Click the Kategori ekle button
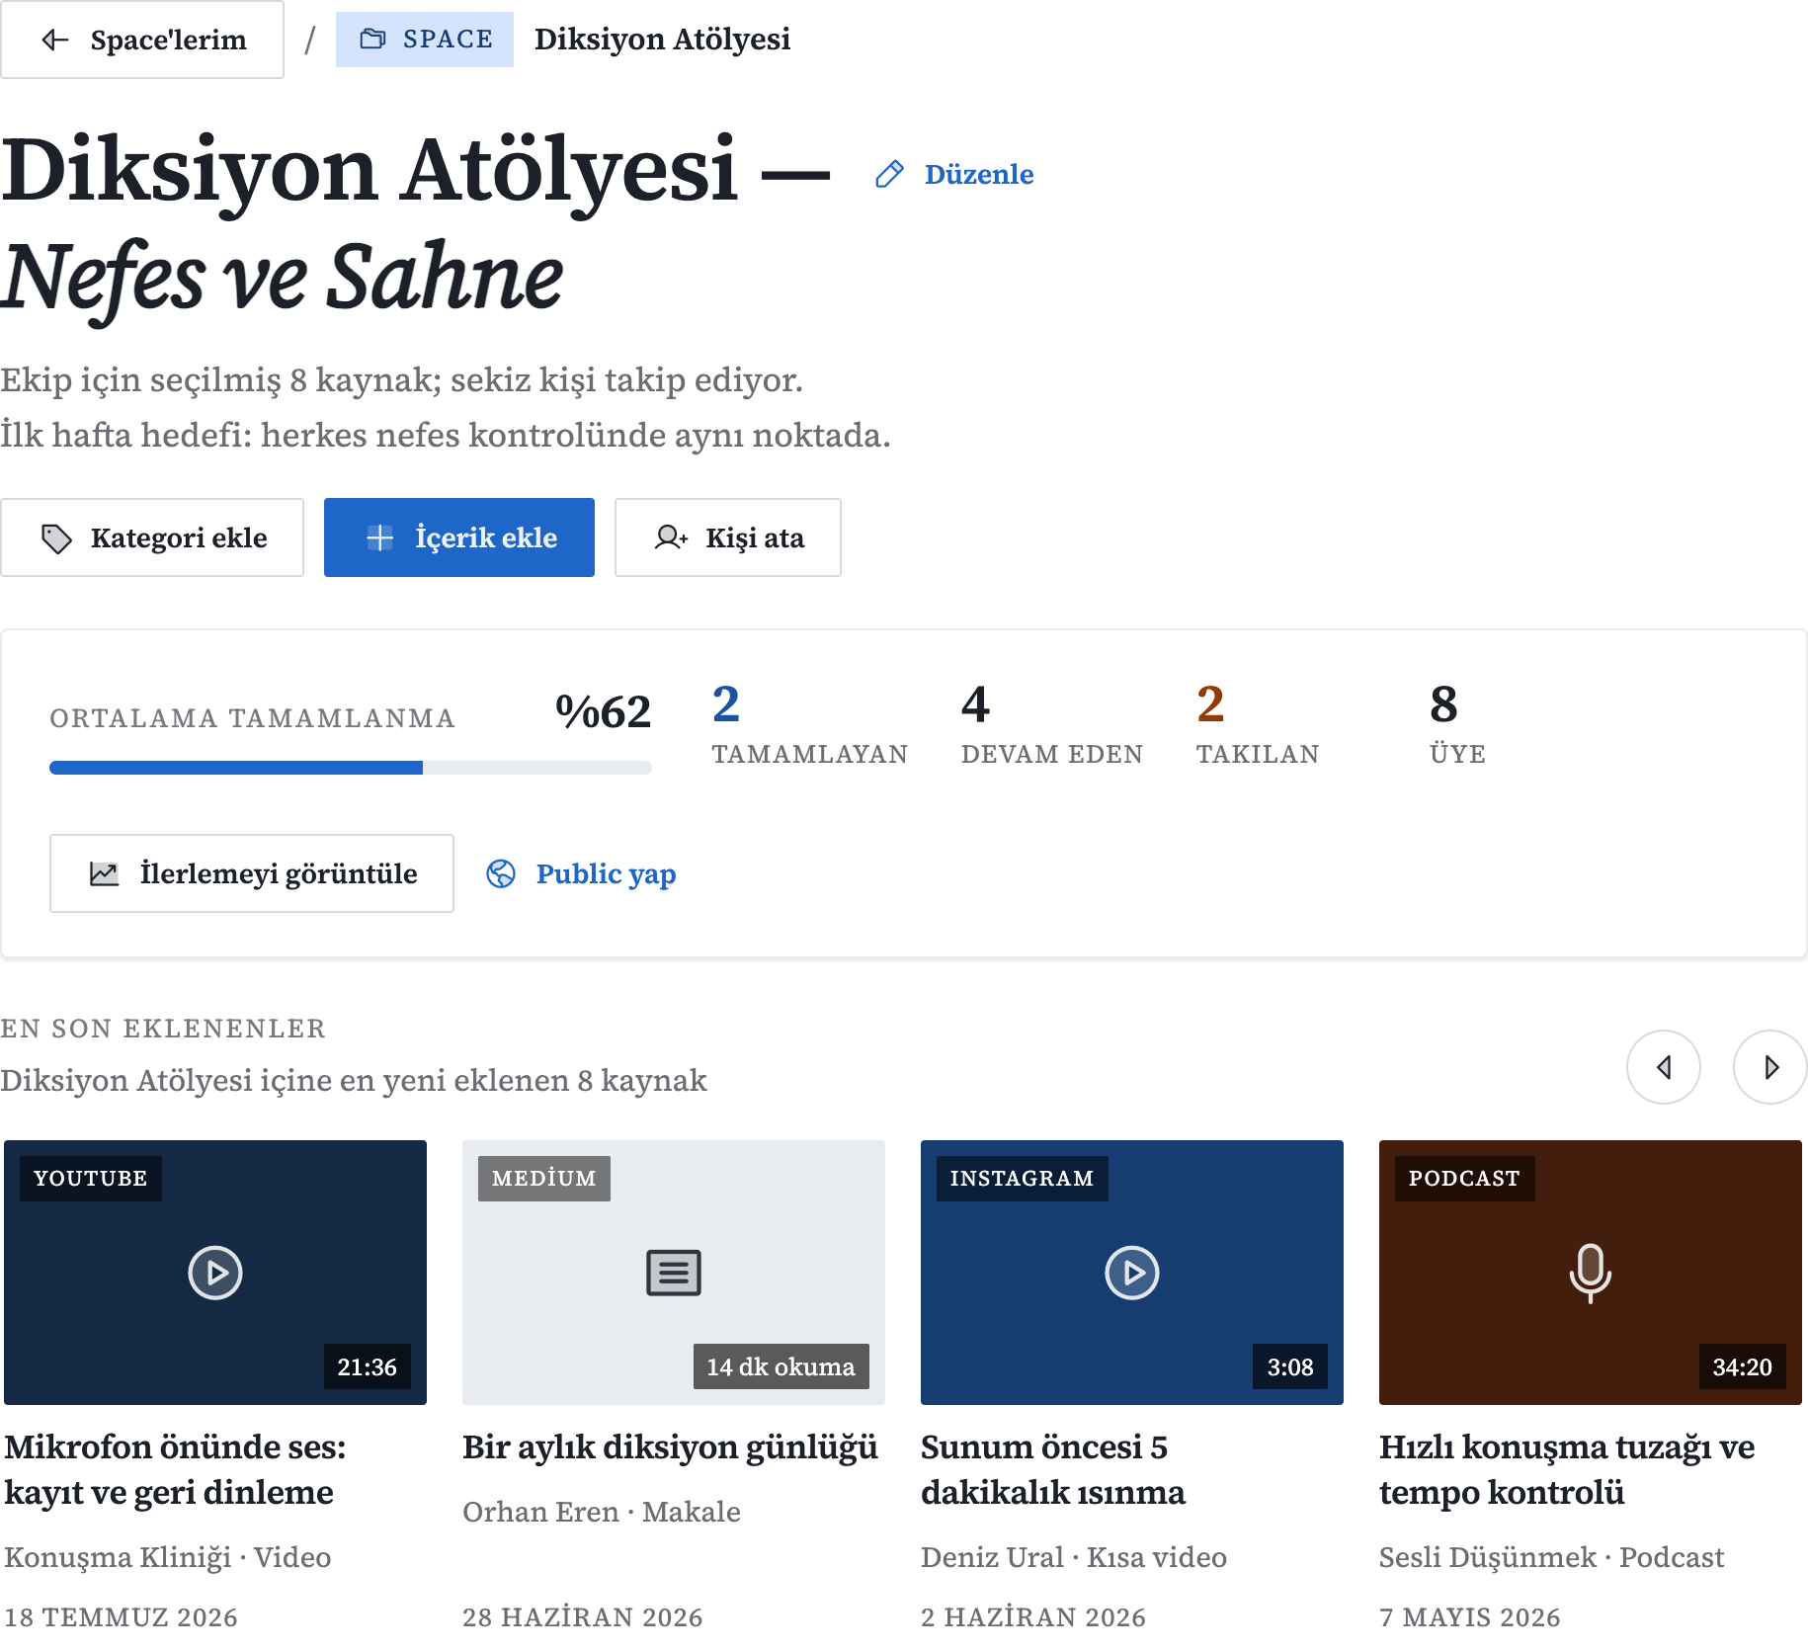Screen dimensions: 1808x1652 click(x=152, y=537)
